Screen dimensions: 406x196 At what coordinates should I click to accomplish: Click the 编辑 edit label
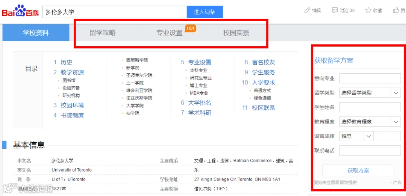point(317,11)
